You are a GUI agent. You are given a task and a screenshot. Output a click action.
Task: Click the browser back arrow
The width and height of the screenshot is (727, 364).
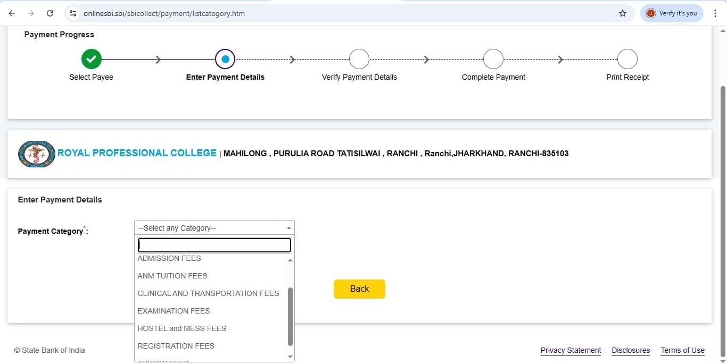12,13
